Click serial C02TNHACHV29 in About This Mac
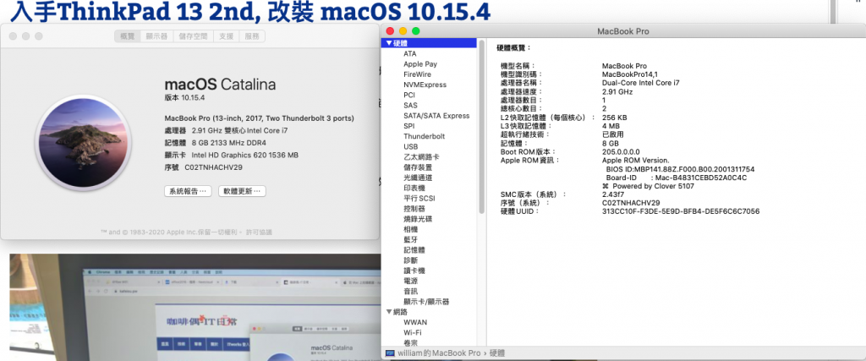 [x=213, y=167]
